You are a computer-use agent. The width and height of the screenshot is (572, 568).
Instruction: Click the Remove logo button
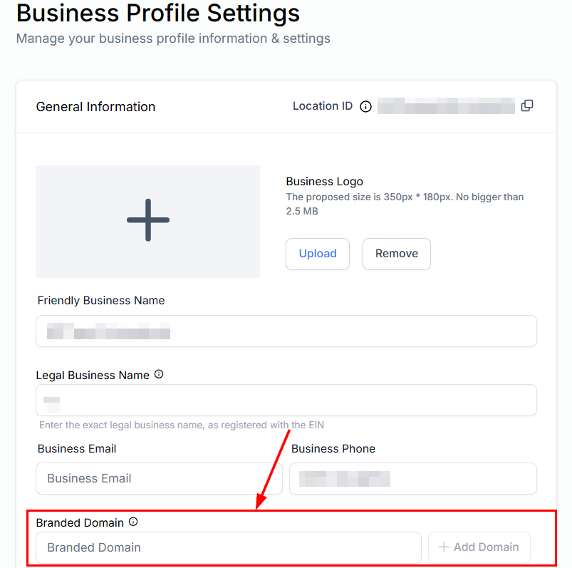(x=396, y=254)
